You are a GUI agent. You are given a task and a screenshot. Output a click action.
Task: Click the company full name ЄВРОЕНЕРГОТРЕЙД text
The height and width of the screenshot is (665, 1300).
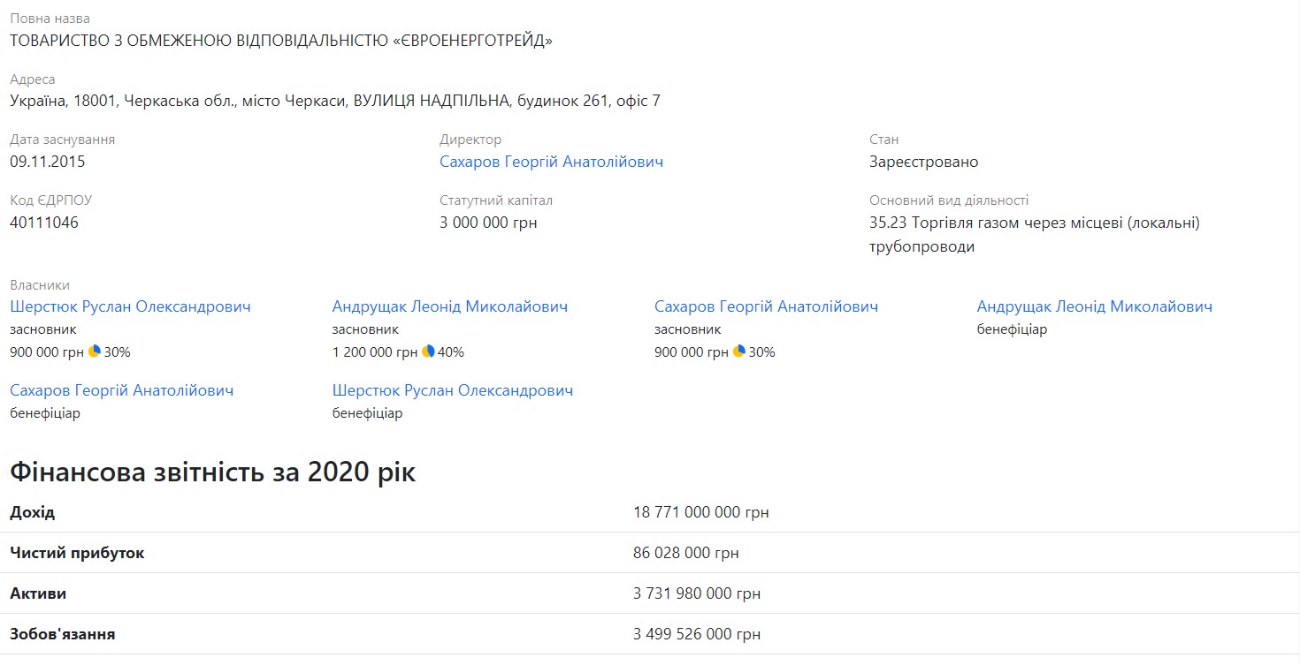pos(281,41)
